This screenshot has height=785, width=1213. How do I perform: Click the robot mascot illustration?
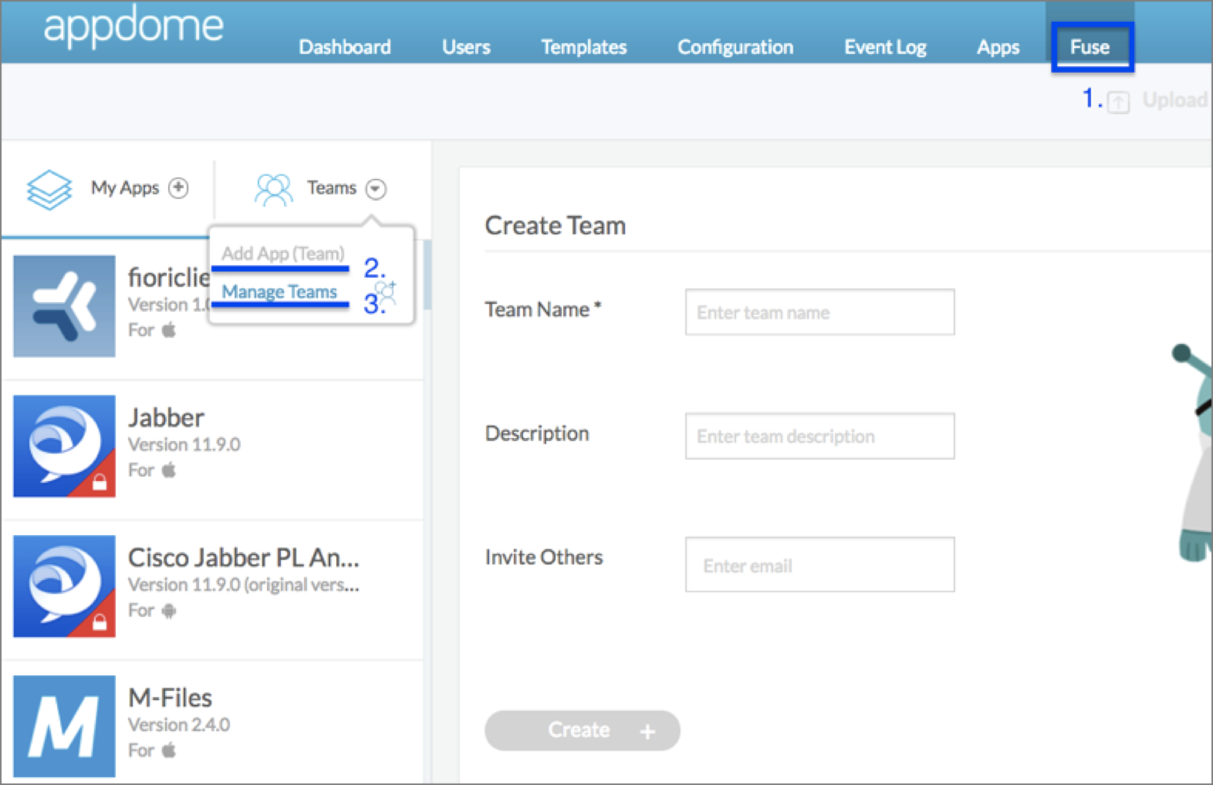(x=1191, y=452)
